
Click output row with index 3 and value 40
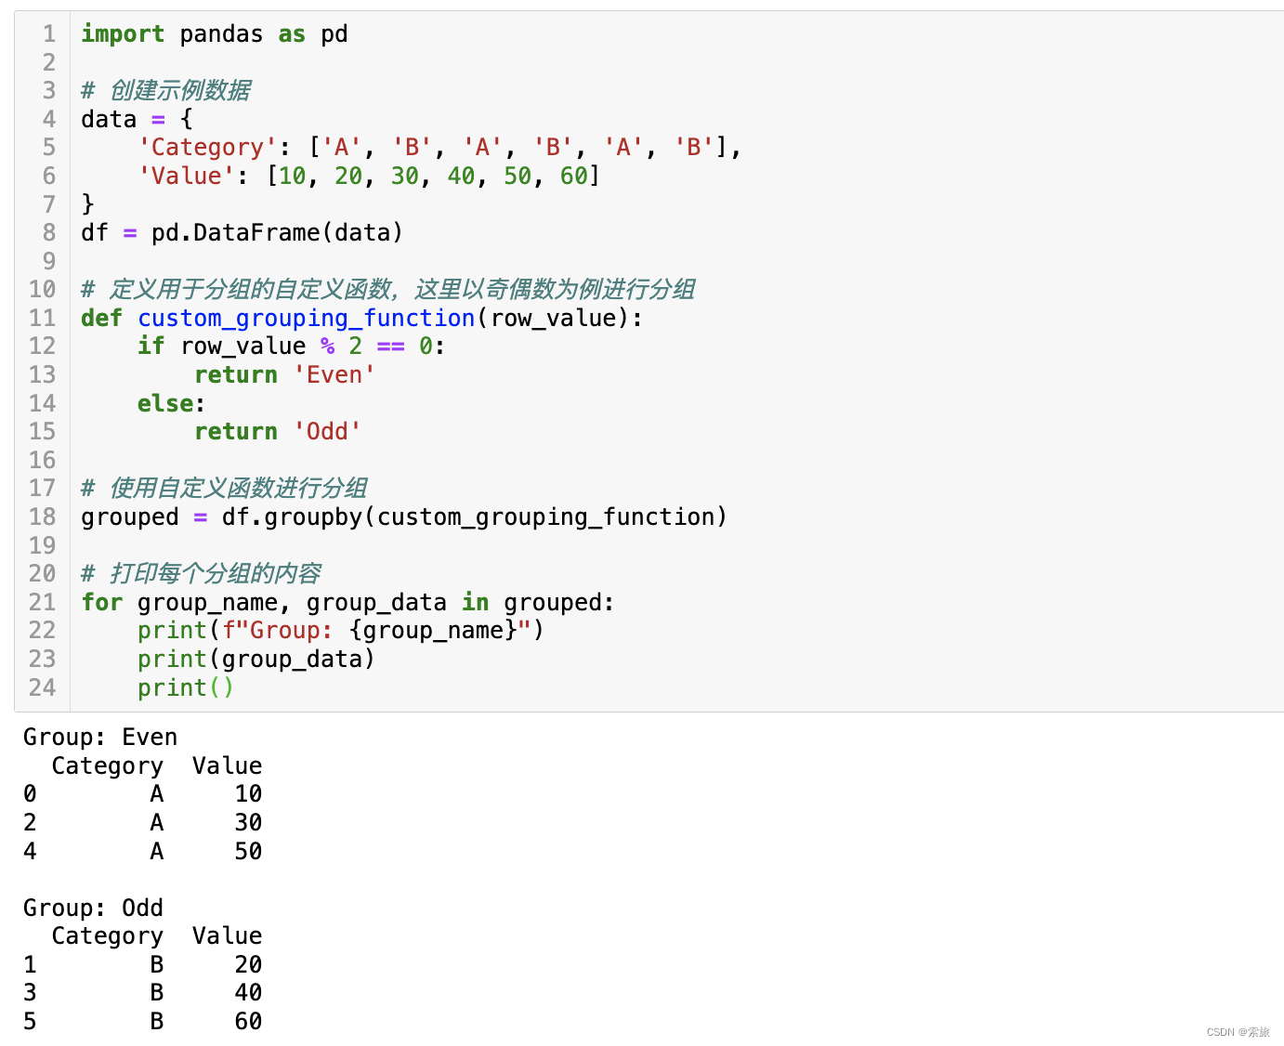click(x=143, y=993)
